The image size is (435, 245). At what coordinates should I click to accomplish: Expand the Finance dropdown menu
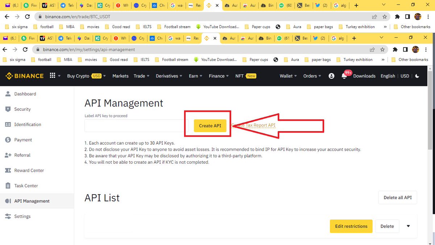219,76
